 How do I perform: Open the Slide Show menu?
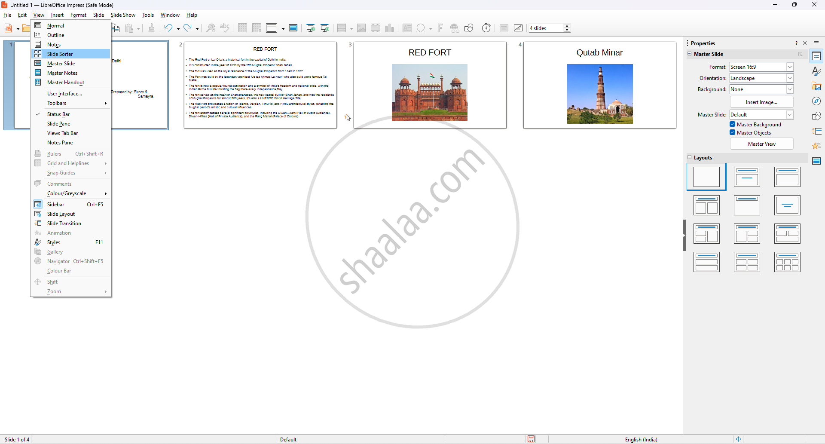pos(123,15)
